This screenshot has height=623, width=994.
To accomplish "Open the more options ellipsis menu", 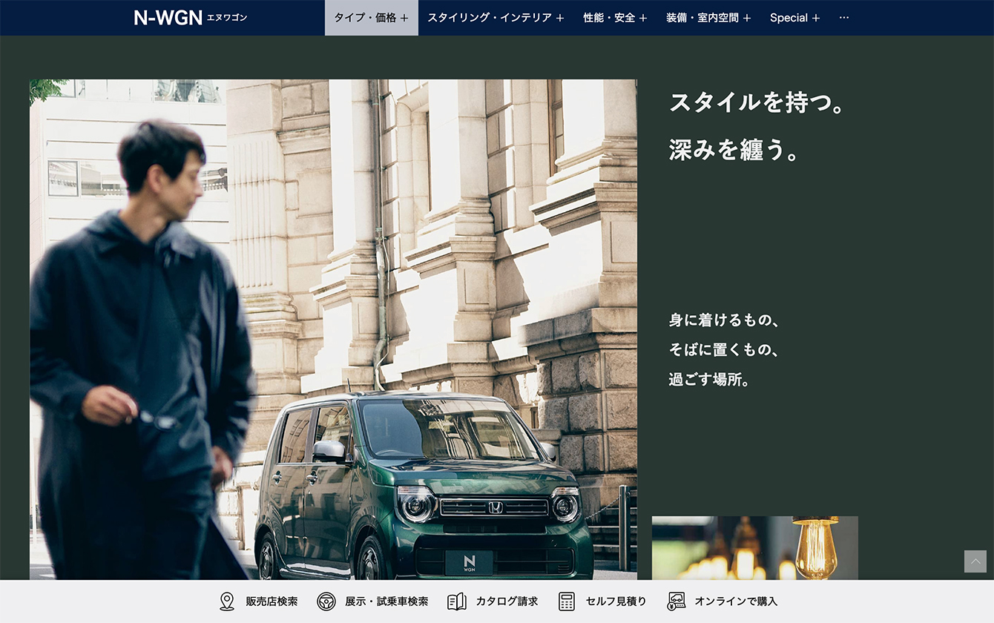I will (844, 18).
